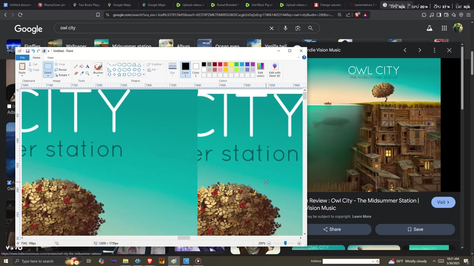Switch to the View tab in Paint
The width and height of the screenshot is (474, 266).
[x=50, y=58]
